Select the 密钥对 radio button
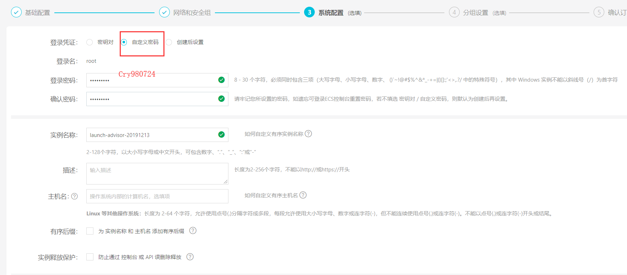The height and width of the screenshot is (275, 627). [x=90, y=42]
